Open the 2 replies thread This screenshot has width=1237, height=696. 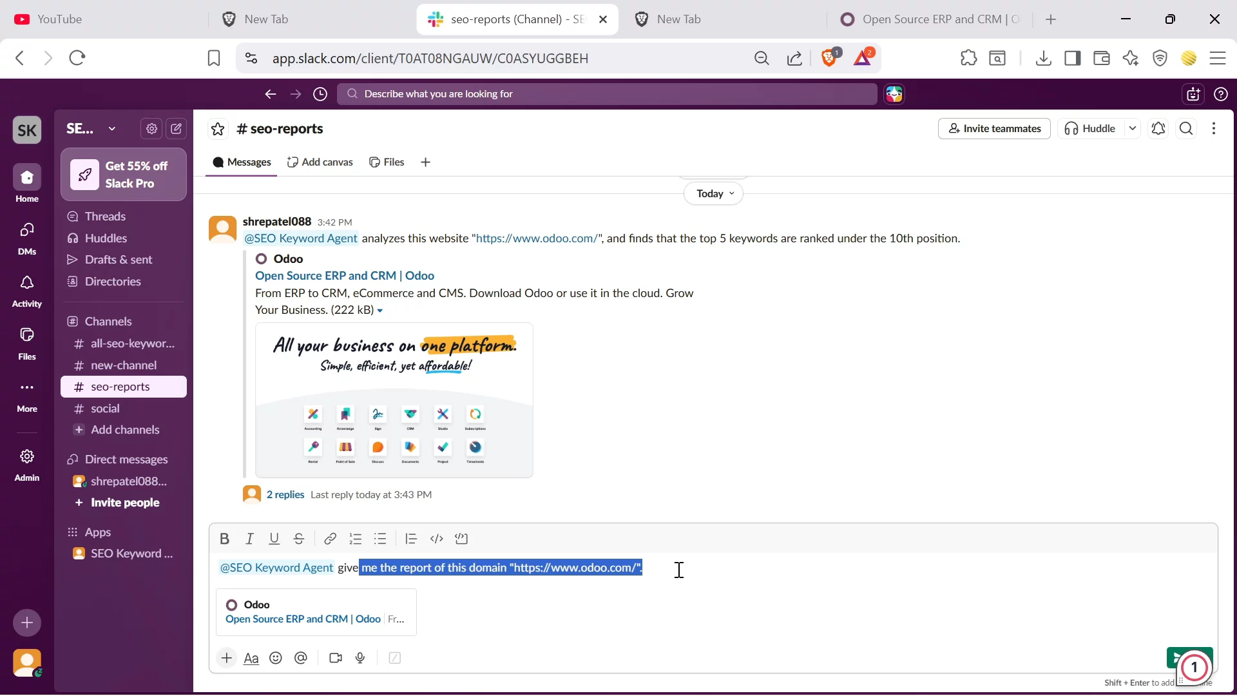pos(285,495)
